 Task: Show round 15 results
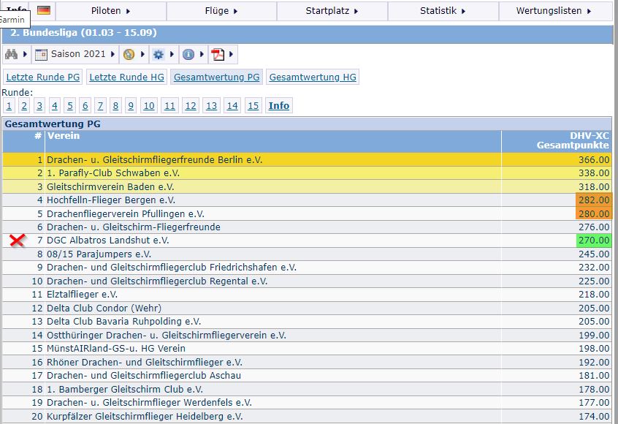click(x=253, y=106)
